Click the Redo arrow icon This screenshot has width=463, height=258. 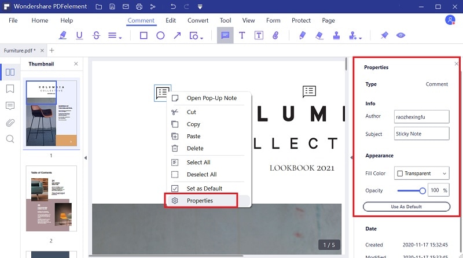[186, 6]
